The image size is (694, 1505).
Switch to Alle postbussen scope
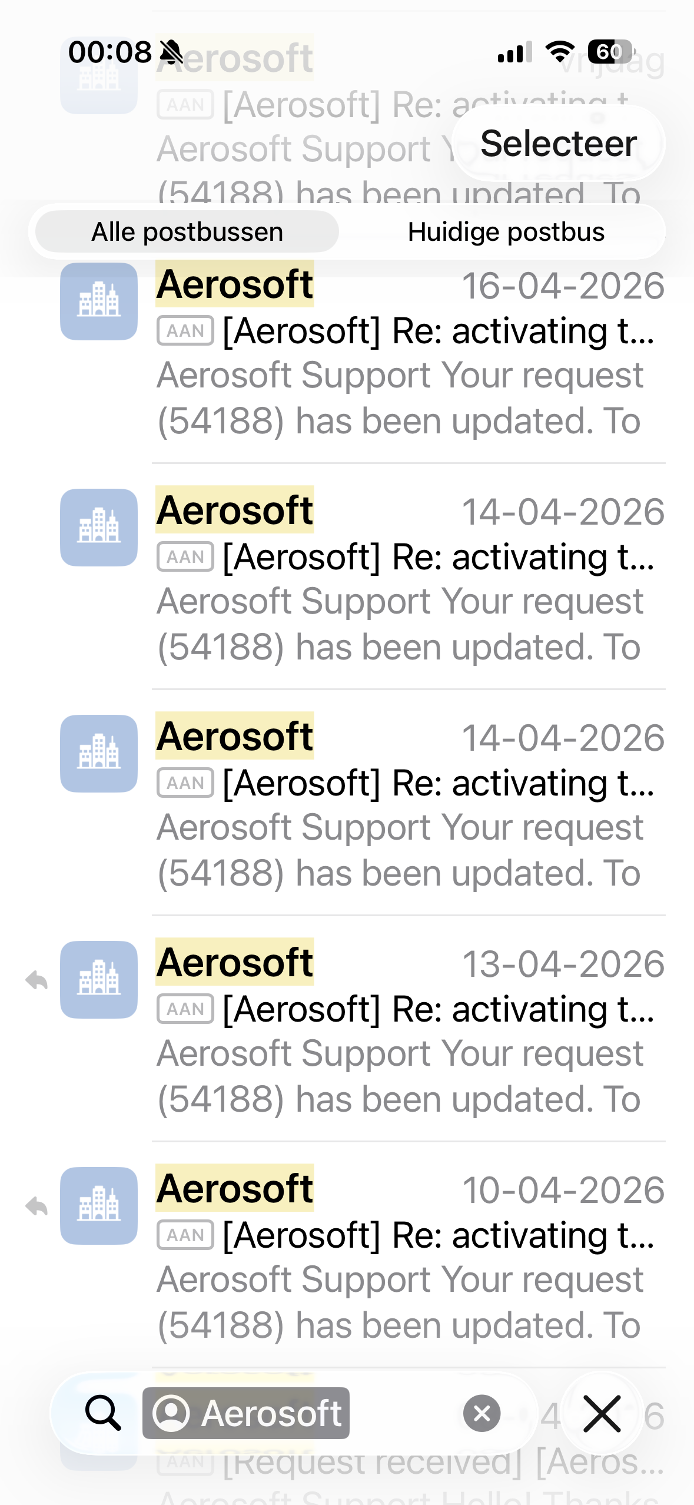pyautogui.click(x=187, y=232)
